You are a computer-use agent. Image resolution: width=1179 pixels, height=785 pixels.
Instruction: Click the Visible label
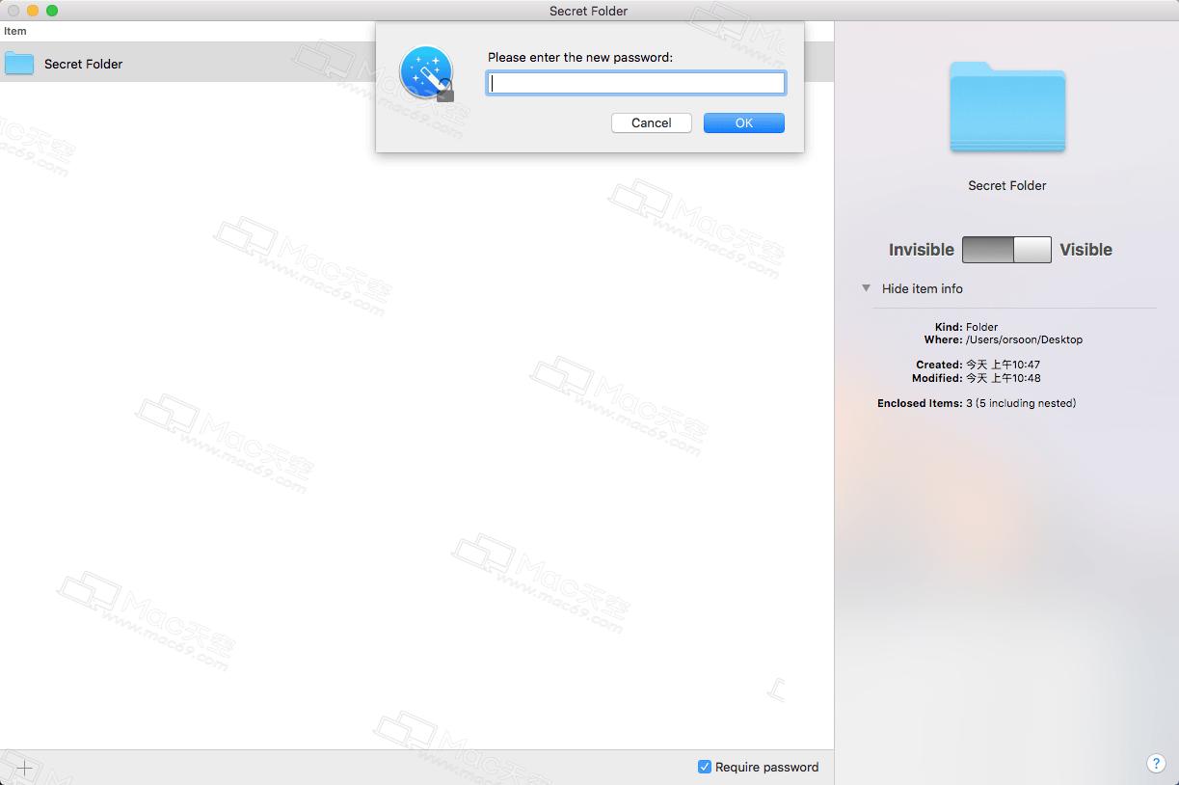(1086, 250)
